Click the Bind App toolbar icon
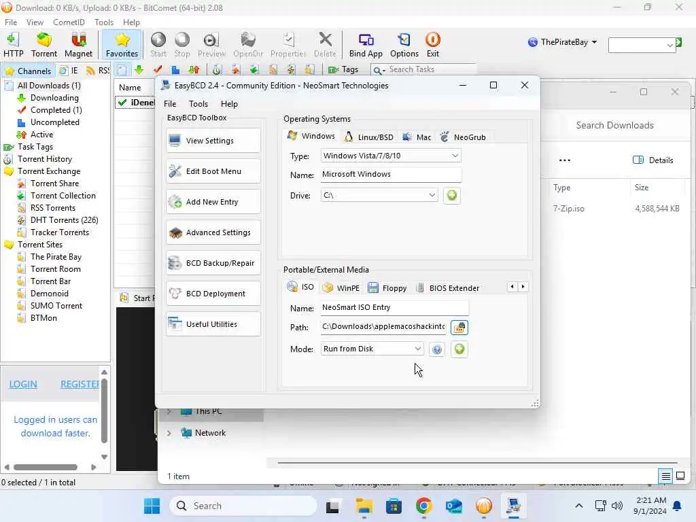 click(x=366, y=44)
